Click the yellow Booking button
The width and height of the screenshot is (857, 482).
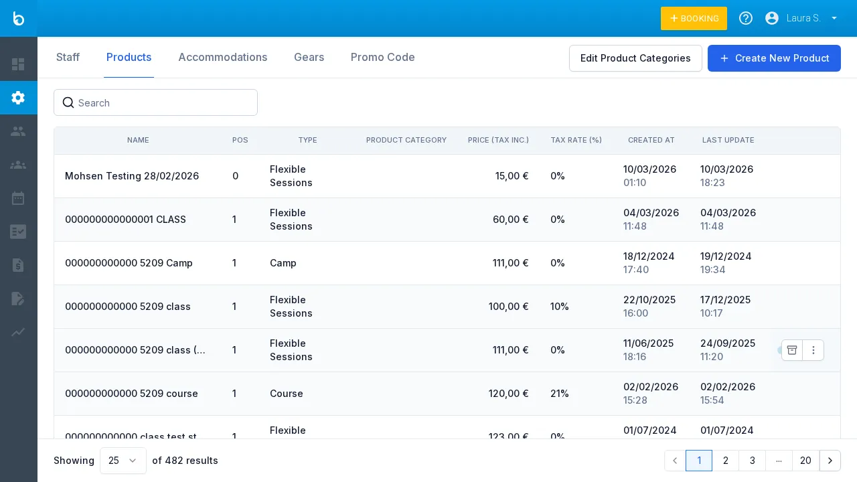[694, 18]
